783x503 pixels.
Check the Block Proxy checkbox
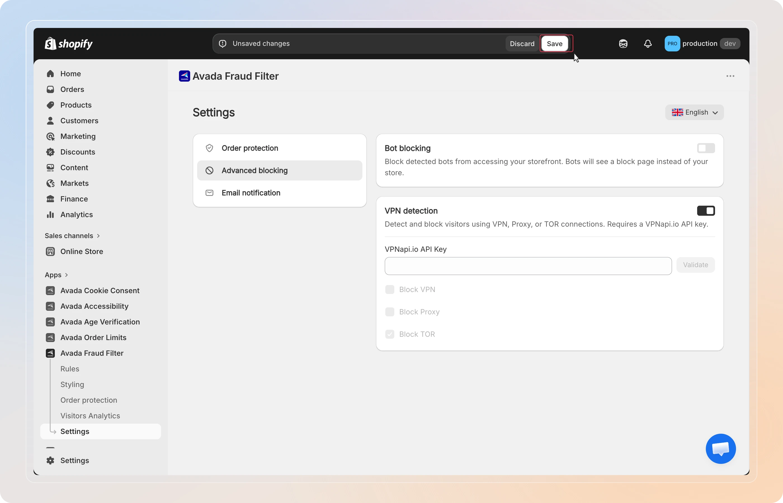click(x=390, y=312)
